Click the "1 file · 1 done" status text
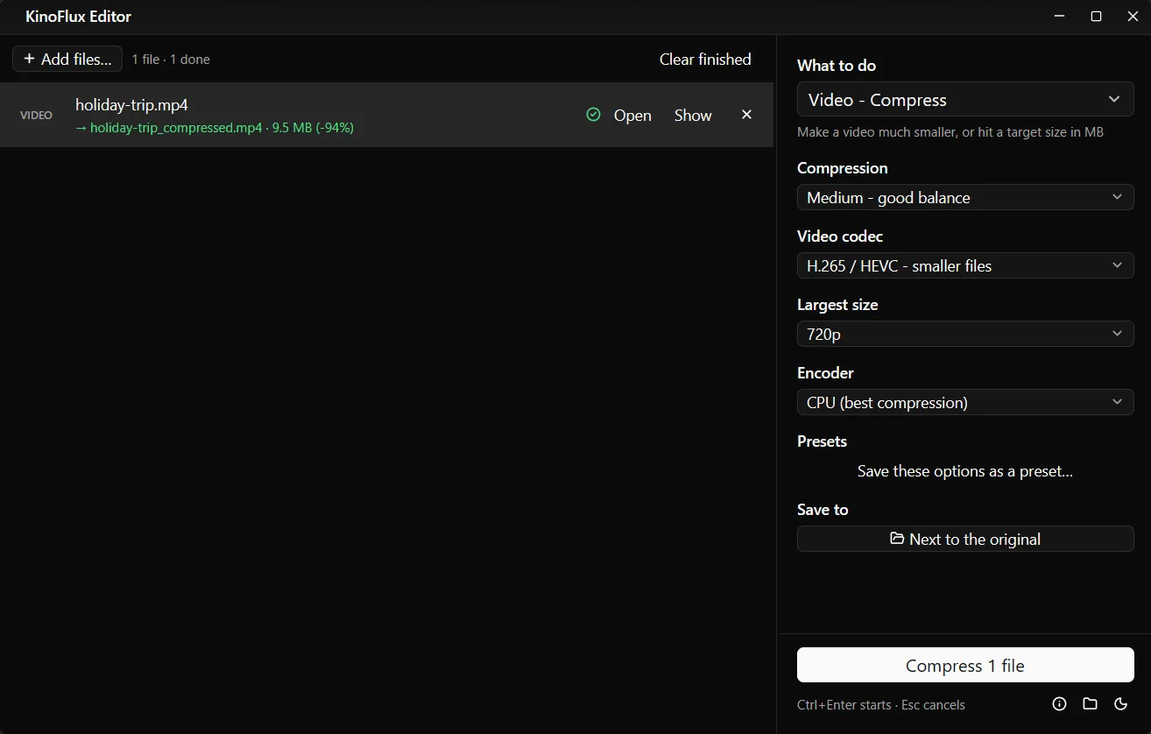This screenshot has height=734, width=1151. pos(171,60)
